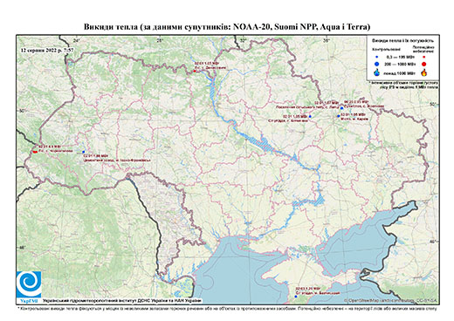Click the red marker at northern border
Viewport: 454px width, 321px height.
pos(195,71)
